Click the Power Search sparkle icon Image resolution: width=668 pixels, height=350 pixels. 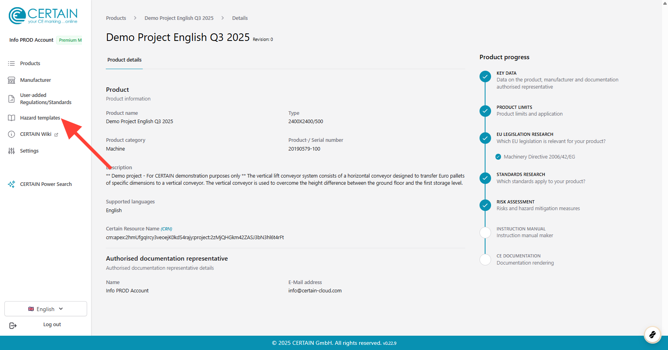click(x=12, y=184)
